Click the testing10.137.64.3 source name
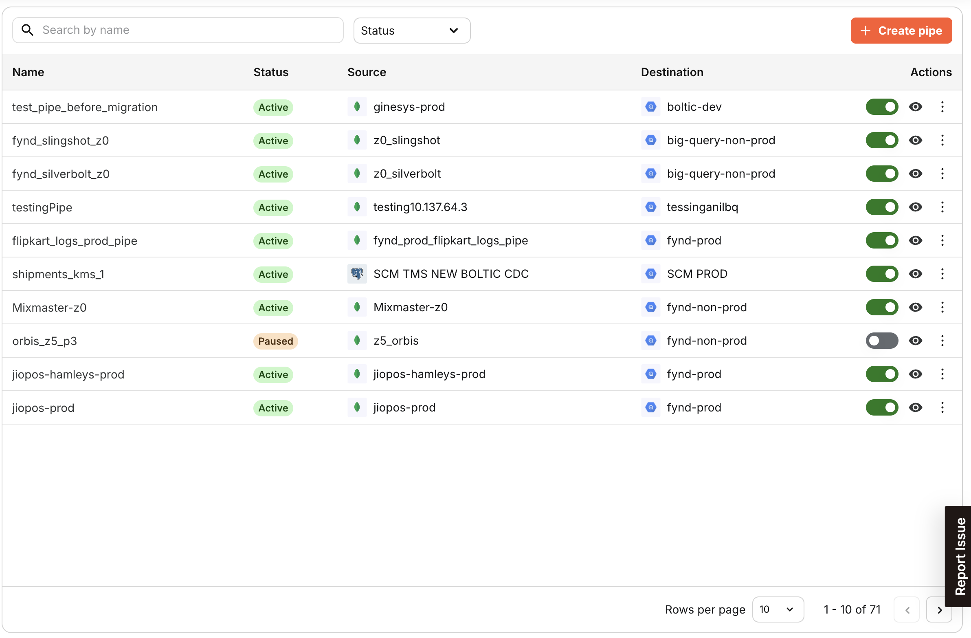971x638 pixels. coord(420,207)
